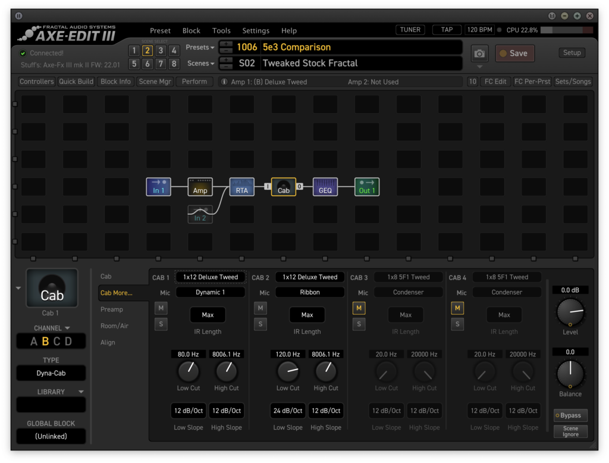Select channel A
This screenshot has width=609, height=463.
pyautogui.click(x=34, y=342)
